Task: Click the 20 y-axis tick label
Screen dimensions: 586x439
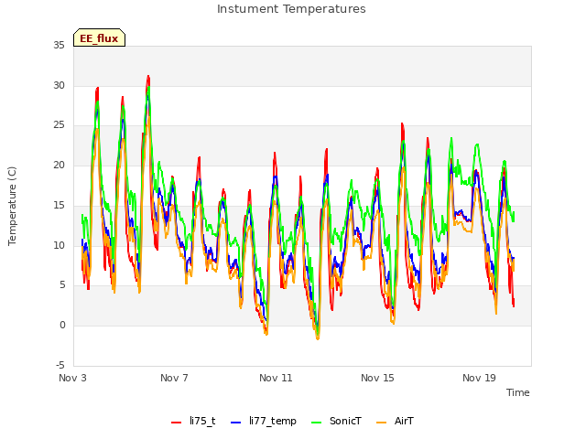Action: pyautogui.click(x=59, y=165)
